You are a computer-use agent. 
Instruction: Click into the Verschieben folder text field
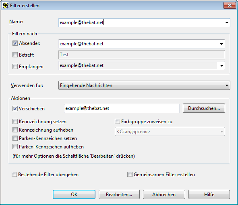click(x=122, y=108)
